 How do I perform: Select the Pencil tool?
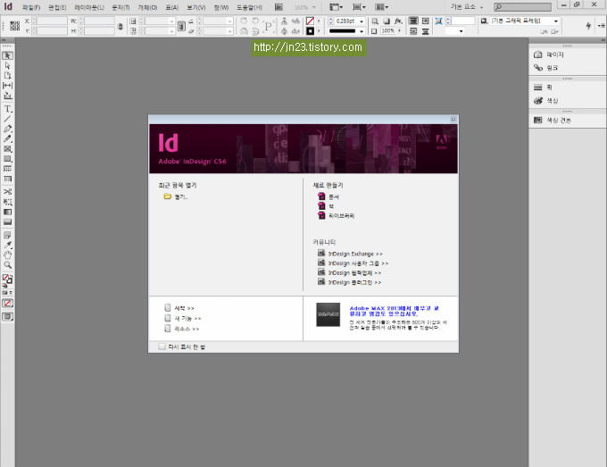[x=7, y=138]
